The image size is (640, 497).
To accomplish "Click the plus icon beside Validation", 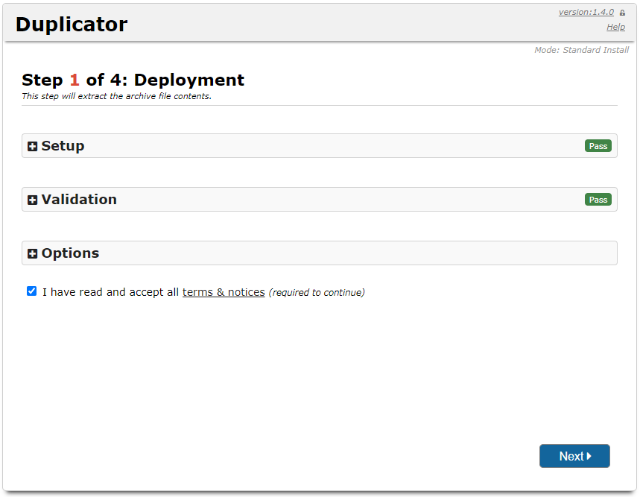I will 32,200.
